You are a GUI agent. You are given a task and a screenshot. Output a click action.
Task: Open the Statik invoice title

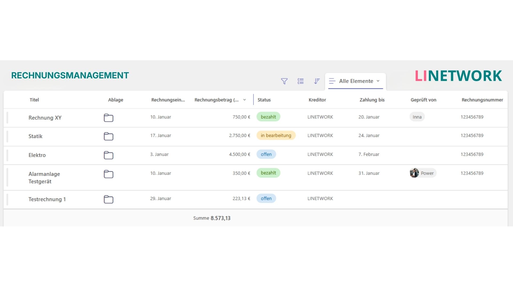[36, 136]
